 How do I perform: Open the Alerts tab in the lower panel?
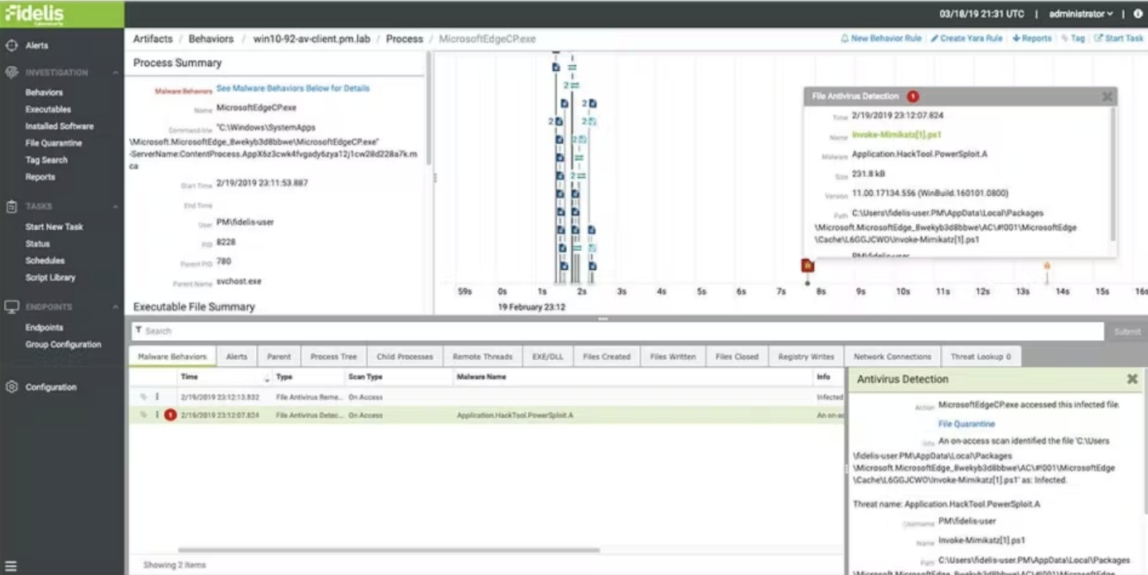point(237,357)
